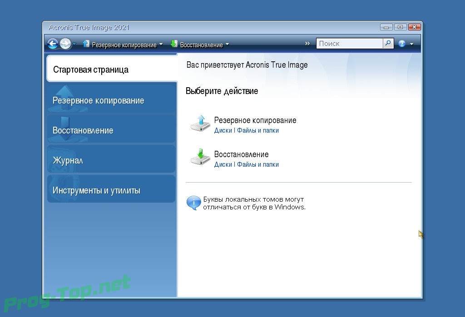
Task: Click the green recovery icon in toolbar
Action: pos(174,44)
